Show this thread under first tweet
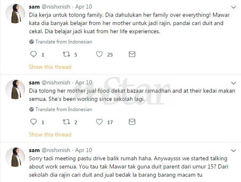The height and width of the screenshot is (182, 241). click(50, 67)
